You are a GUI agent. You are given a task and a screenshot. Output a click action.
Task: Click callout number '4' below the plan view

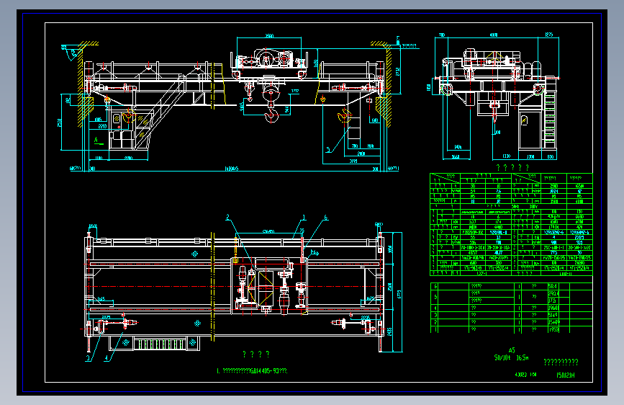click(x=107, y=358)
